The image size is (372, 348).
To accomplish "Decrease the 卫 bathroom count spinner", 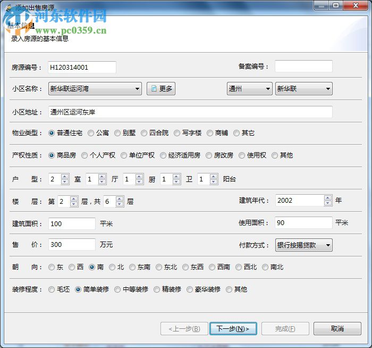I will coord(176,182).
